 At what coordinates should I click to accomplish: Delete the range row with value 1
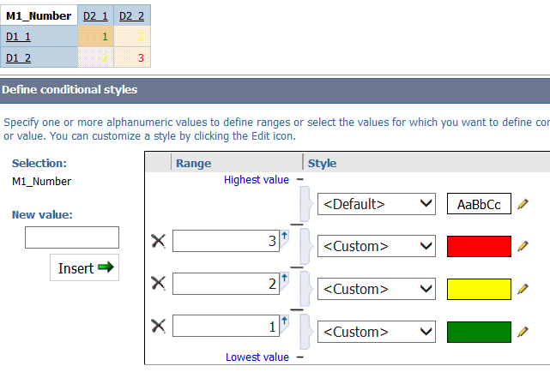[x=158, y=326]
